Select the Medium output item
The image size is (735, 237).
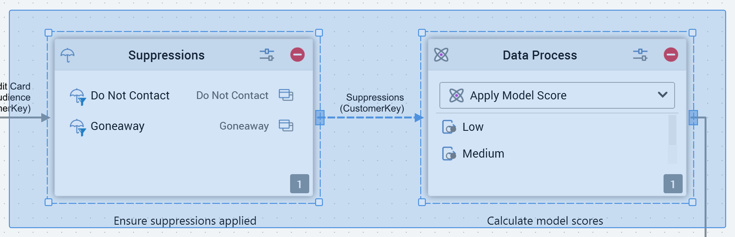(483, 154)
